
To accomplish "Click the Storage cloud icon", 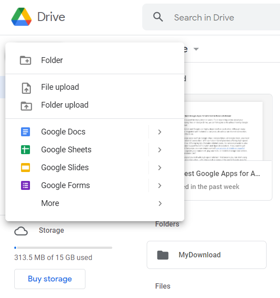I will point(21,231).
